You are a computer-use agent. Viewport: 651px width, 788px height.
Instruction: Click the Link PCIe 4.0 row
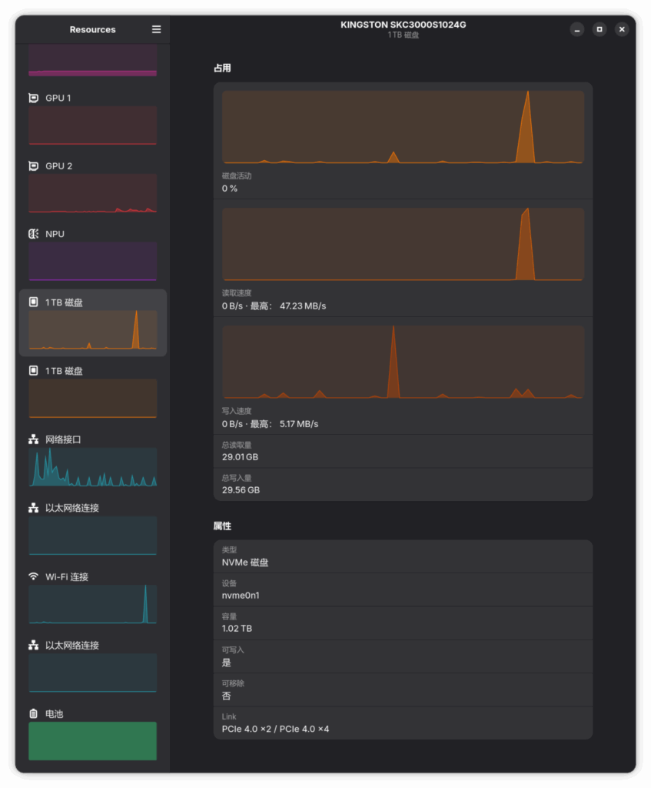pos(403,723)
